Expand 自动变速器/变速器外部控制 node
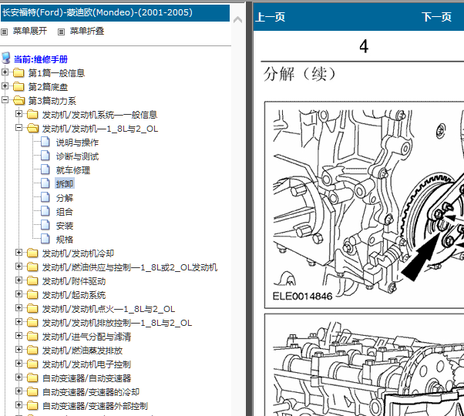 click(x=18, y=405)
